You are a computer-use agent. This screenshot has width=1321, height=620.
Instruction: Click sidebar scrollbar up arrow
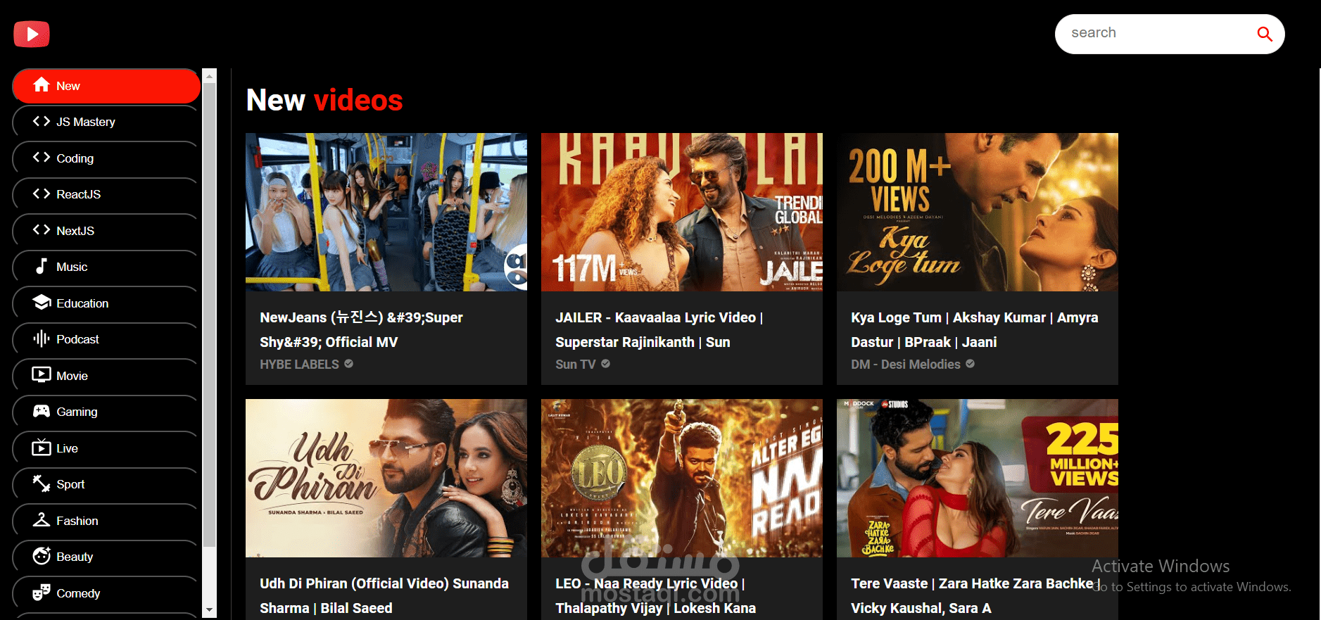(x=210, y=76)
